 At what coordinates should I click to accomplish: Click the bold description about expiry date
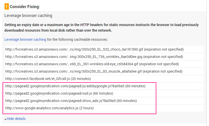point(102,28)
